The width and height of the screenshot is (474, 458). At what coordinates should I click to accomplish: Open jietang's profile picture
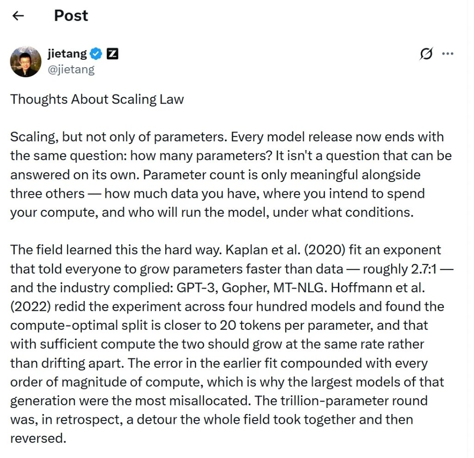[x=26, y=62]
